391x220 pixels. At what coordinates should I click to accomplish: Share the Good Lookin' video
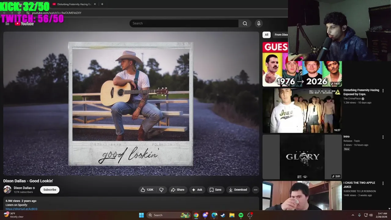(177, 190)
